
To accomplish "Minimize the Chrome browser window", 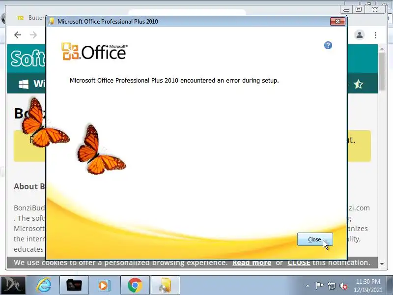I will point(346,10).
